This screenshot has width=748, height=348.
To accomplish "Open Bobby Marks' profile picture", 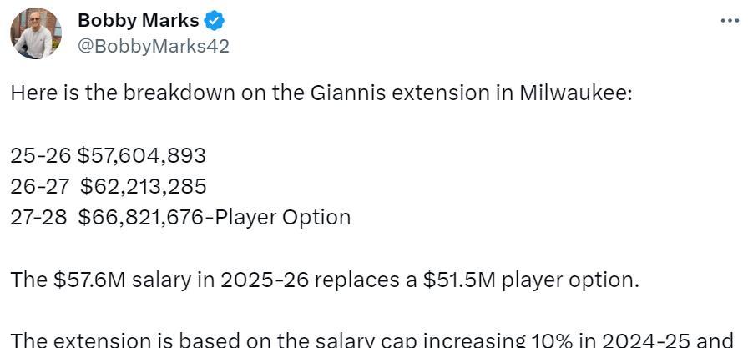I will click(36, 33).
